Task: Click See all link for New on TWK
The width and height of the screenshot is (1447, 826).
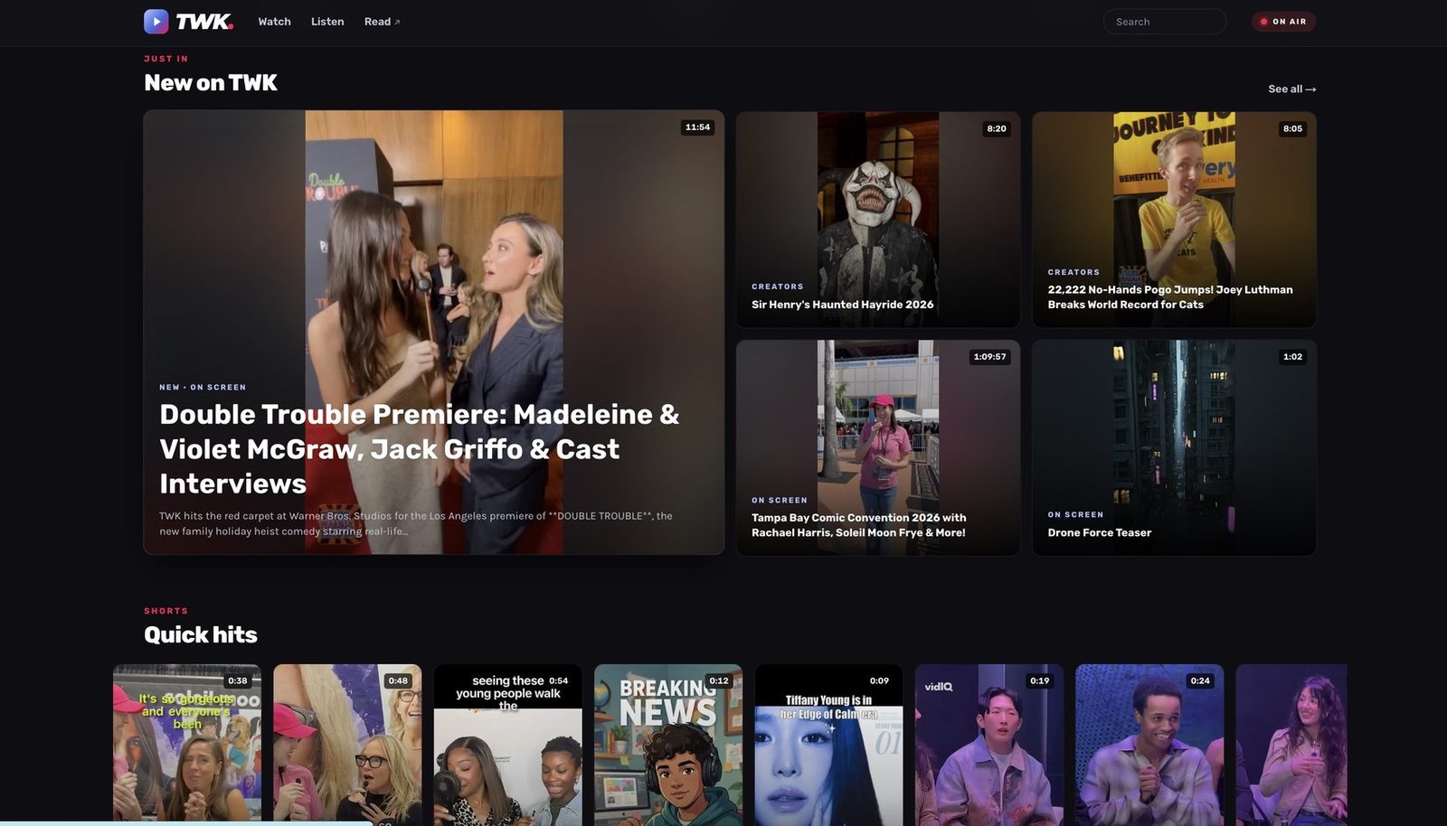Action: click(x=1291, y=89)
